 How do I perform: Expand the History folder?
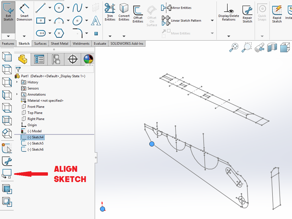[17, 82]
